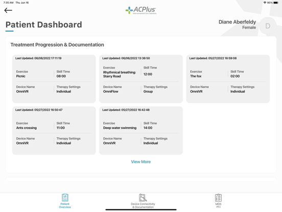Select the Deep water swimming exercise
Image resolution: width=282 pixels, height=212 pixels.
tap(141, 131)
